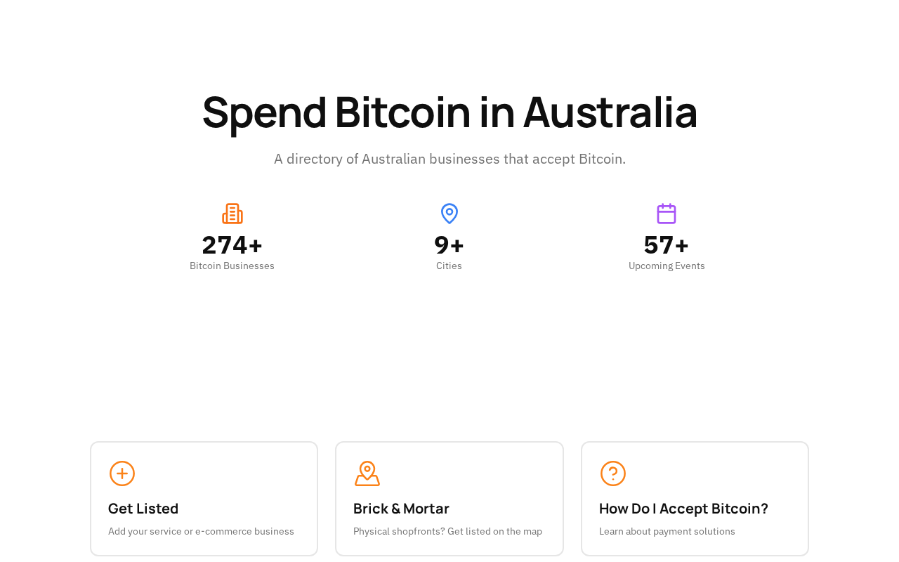899x562 pixels.
Task: Click Add your service or e-commerce text
Action: pos(201,531)
